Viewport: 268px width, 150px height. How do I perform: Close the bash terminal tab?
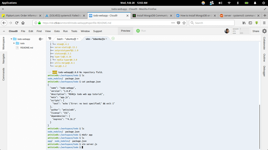click(x=77, y=39)
